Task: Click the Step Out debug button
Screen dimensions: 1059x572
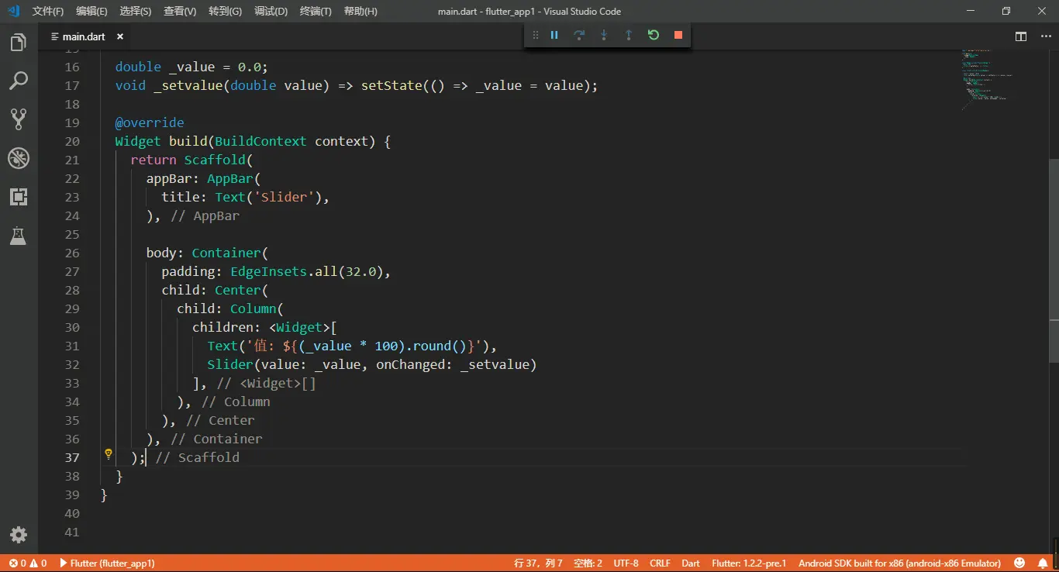Action: (629, 35)
